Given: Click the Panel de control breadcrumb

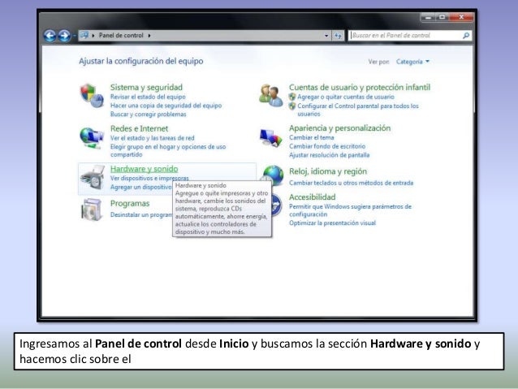Looking at the screenshot, I should 121,36.
